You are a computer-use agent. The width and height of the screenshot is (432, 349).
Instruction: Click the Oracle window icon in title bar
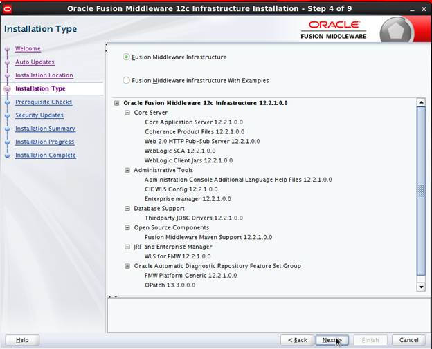(8, 8)
